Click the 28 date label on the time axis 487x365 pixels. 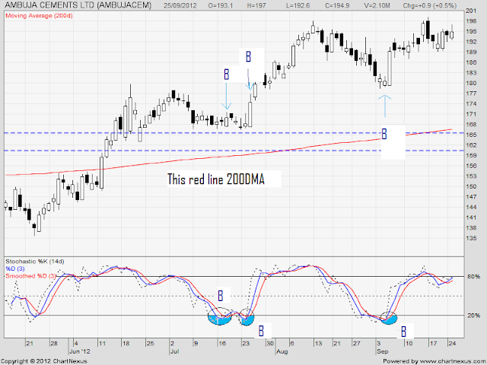54,344
